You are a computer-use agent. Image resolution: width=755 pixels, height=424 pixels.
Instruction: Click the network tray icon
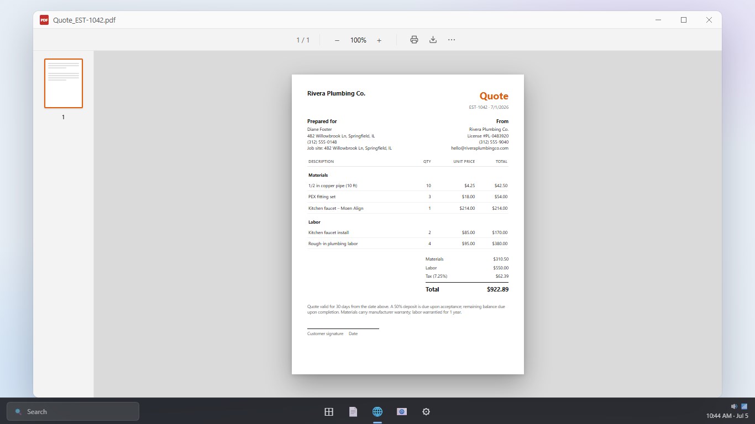click(x=744, y=406)
